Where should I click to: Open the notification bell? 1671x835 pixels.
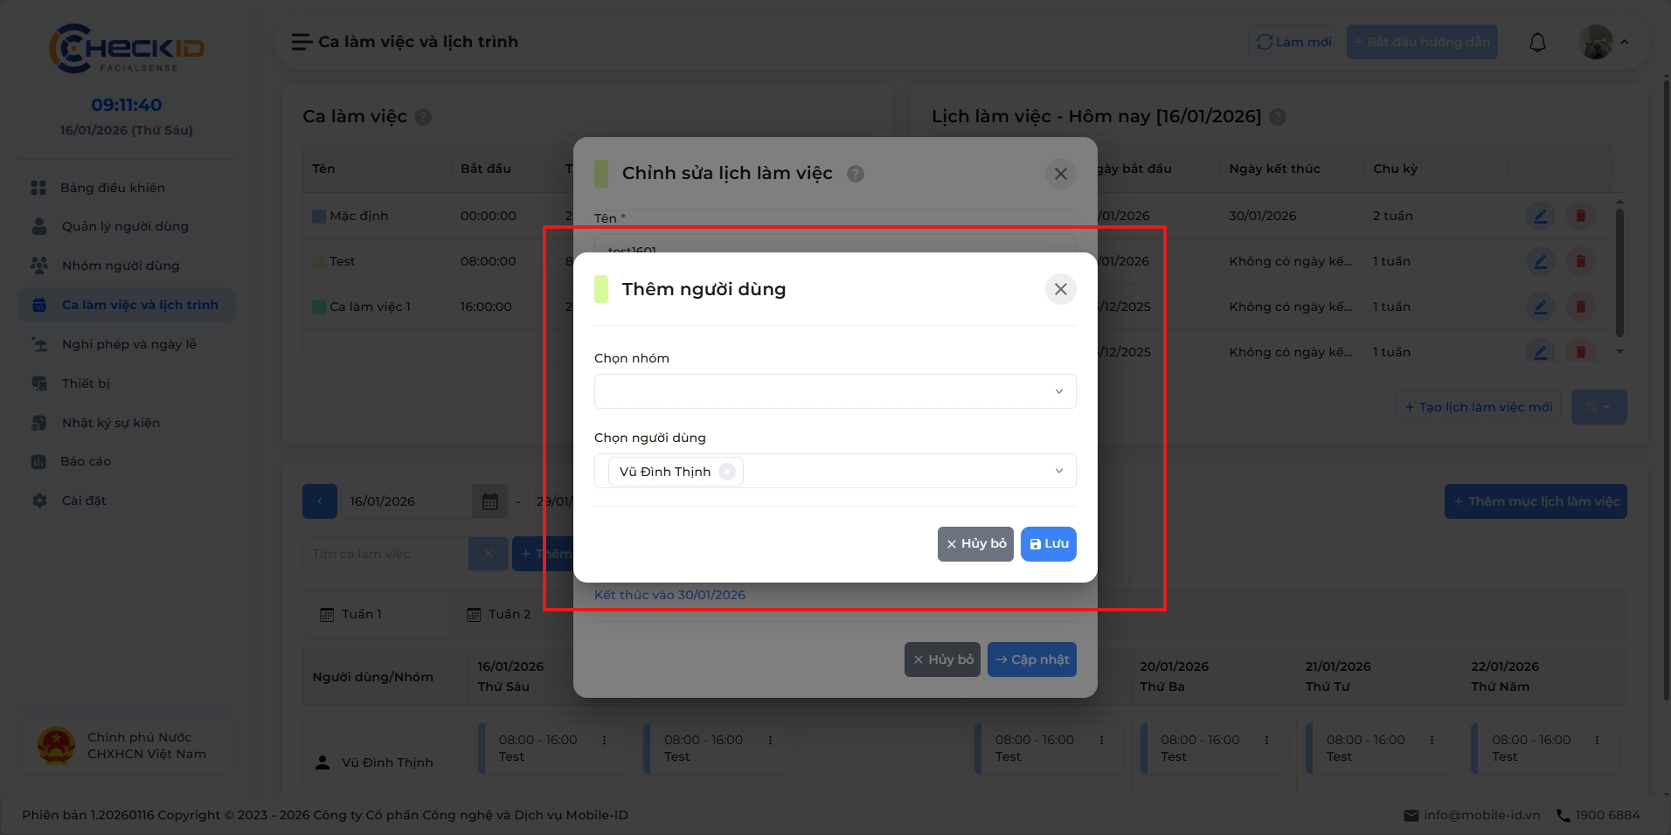point(1537,42)
